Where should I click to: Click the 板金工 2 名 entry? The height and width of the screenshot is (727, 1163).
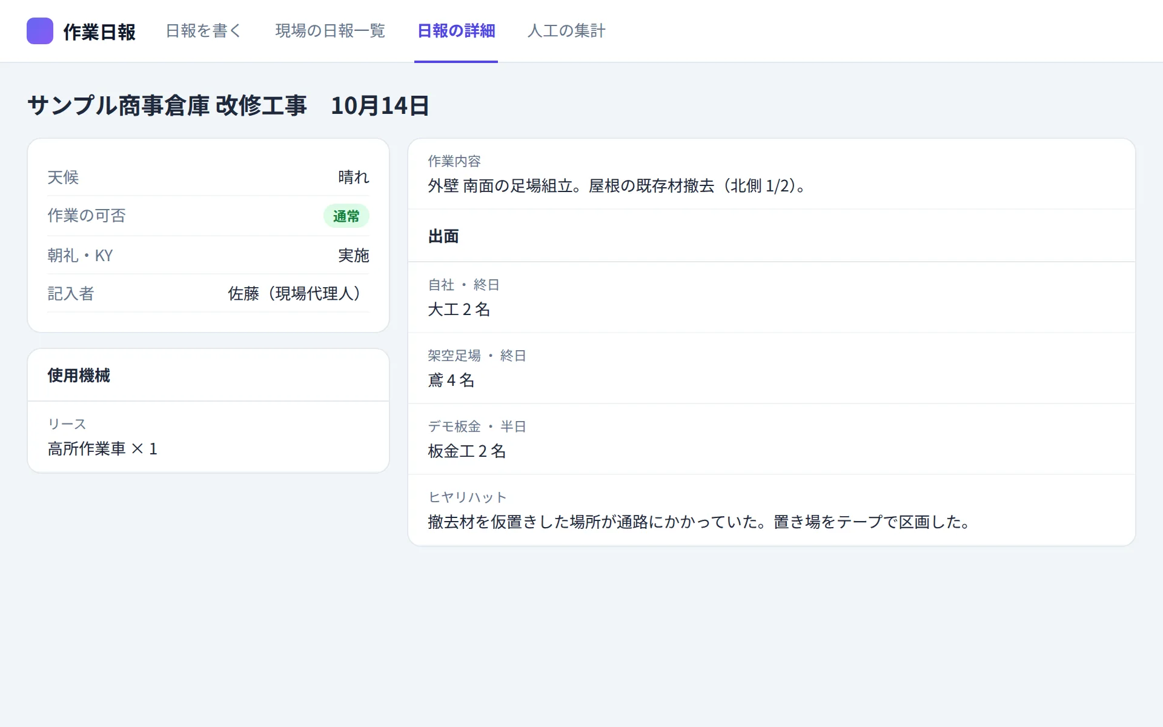tap(467, 451)
